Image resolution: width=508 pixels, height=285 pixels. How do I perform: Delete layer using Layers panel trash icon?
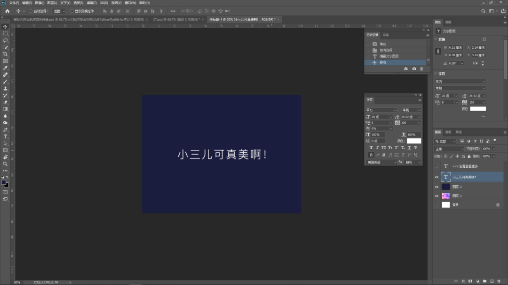pyautogui.click(x=499, y=281)
